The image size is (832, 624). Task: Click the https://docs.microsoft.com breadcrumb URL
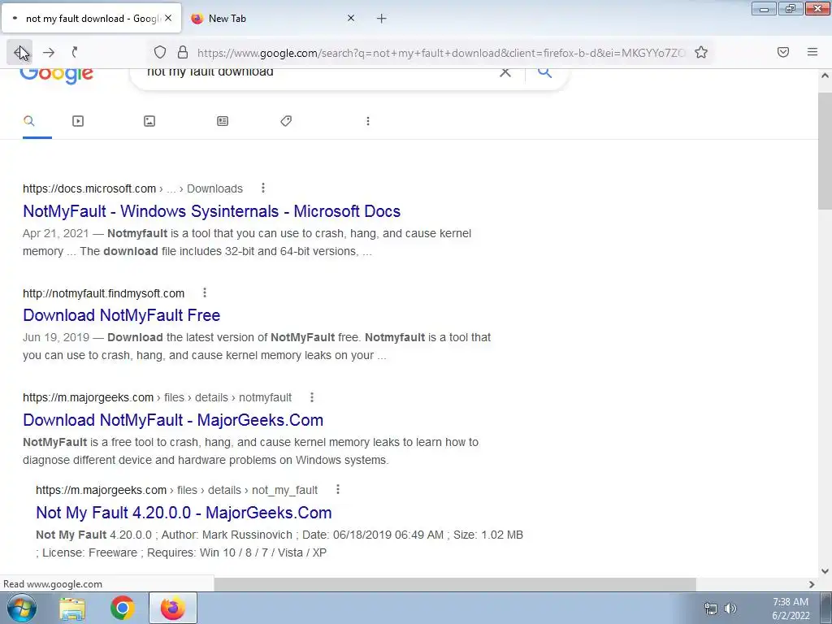(89, 188)
